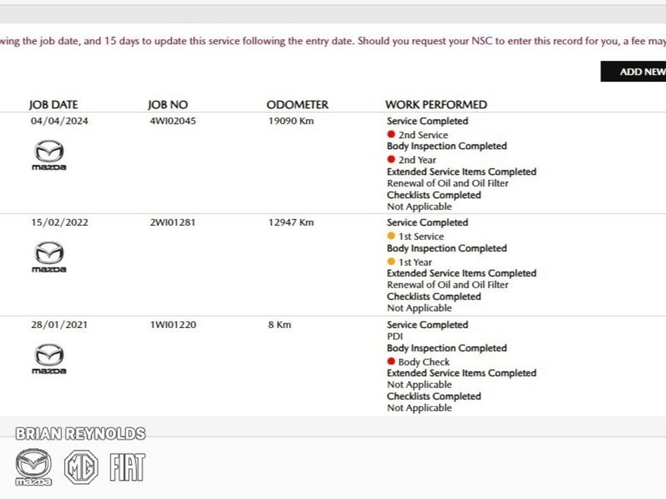Click red dot next to 2nd Service
The image size is (666, 499).
pyautogui.click(x=391, y=134)
